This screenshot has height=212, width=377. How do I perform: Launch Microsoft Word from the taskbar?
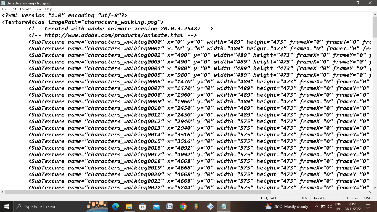pyautogui.click(x=169, y=206)
